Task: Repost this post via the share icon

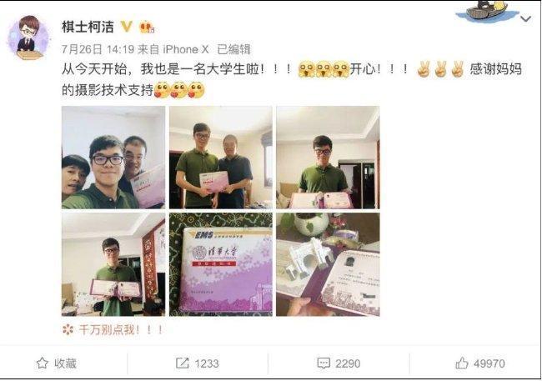Action: [182, 363]
